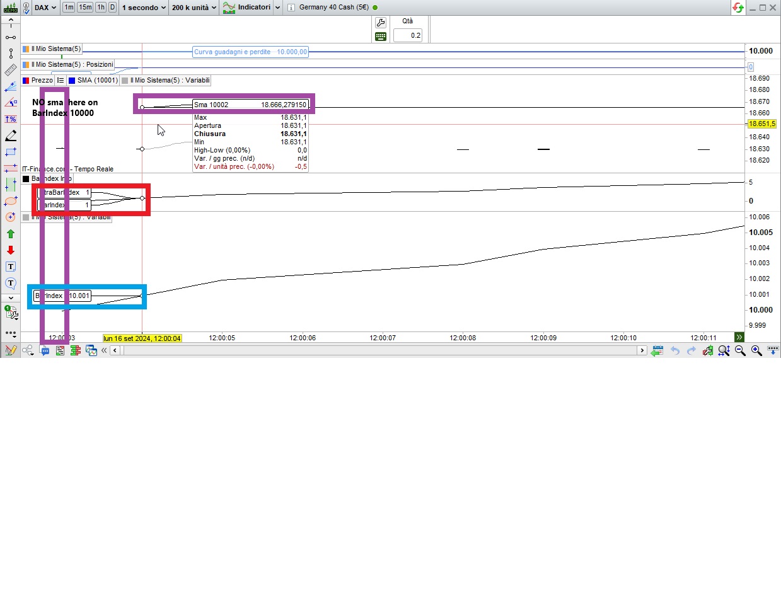Select the ruler measurement tool
Image resolution: width=781 pixels, height=610 pixels.
pyautogui.click(x=11, y=70)
